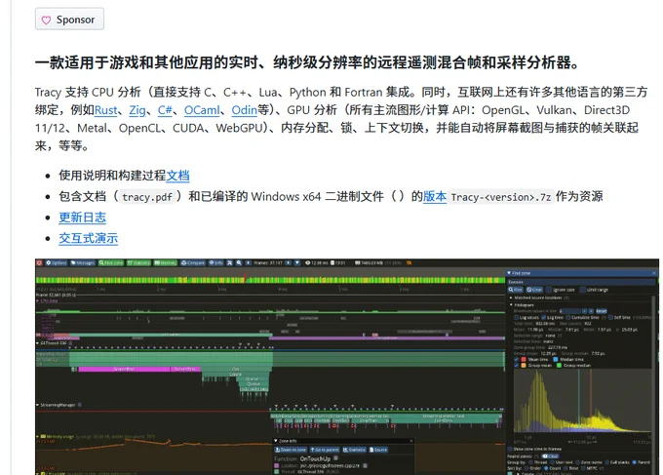Open the Rust bindings link
Image resolution: width=663 pixels, height=475 pixels.
pos(105,110)
